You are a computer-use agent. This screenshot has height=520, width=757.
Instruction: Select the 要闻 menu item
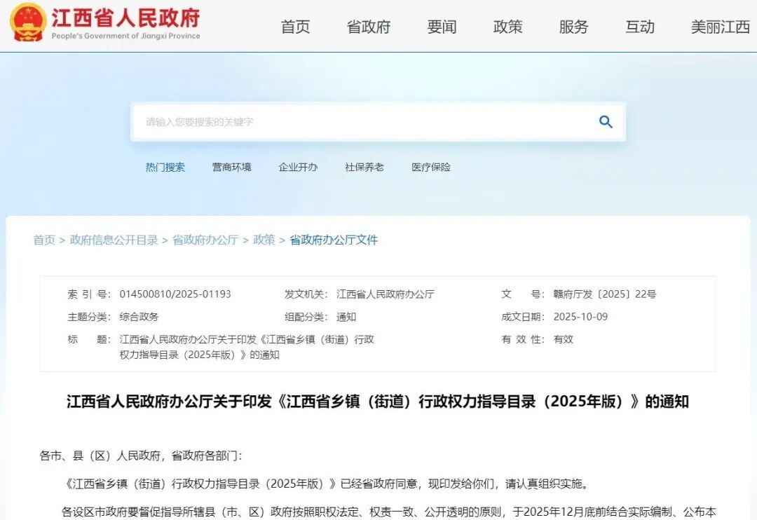tap(440, 27)
